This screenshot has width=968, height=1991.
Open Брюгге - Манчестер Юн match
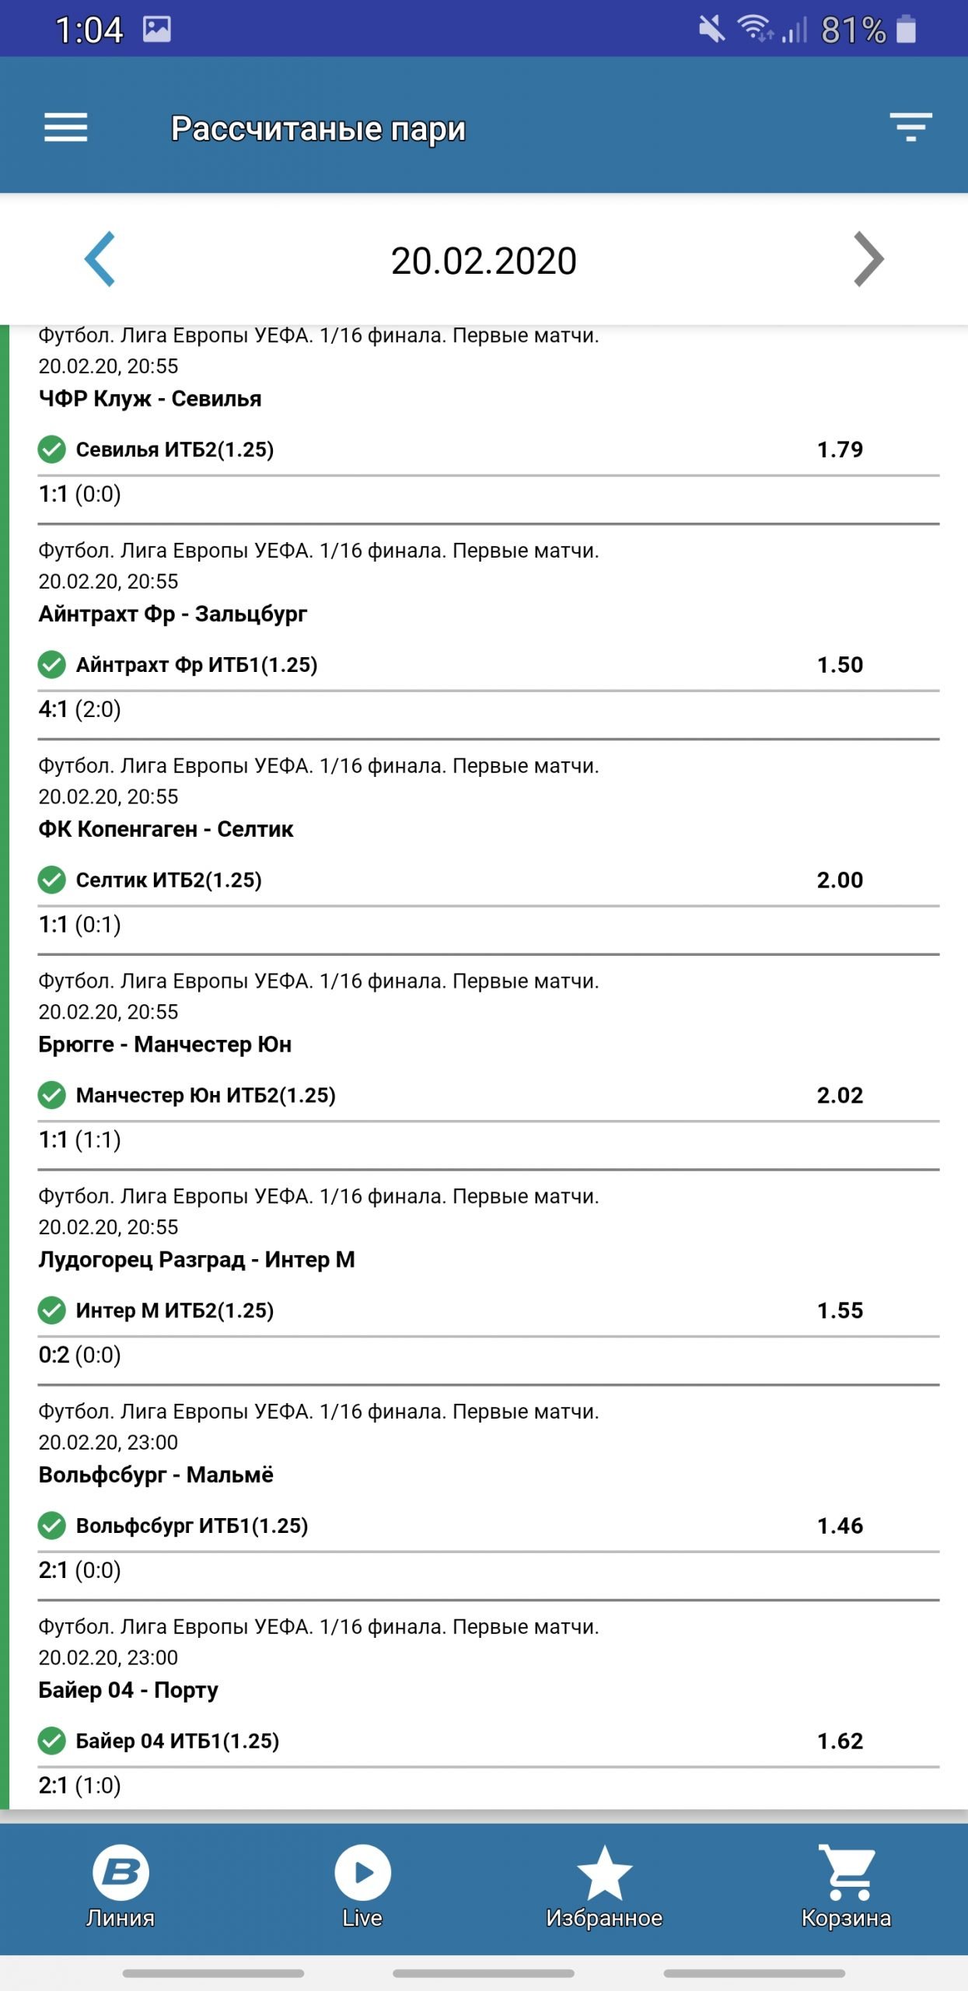point(165,1044)
